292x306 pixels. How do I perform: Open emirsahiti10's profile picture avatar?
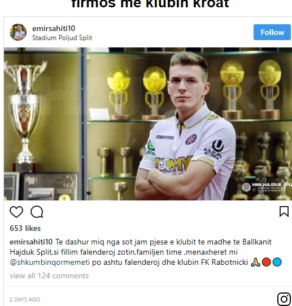pos(18,32)
